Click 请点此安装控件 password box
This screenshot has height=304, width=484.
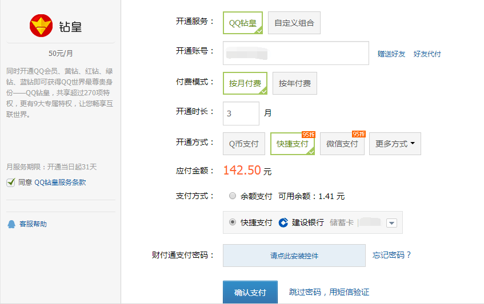pos(294,256)
